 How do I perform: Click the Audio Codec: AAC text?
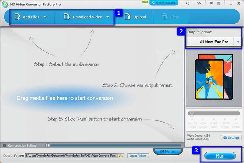click(x=198, y=139)
